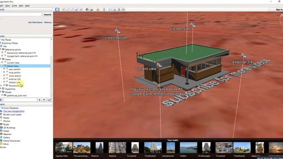Uncheck the long section placemark
283x159 pixels.
[4, 72]
